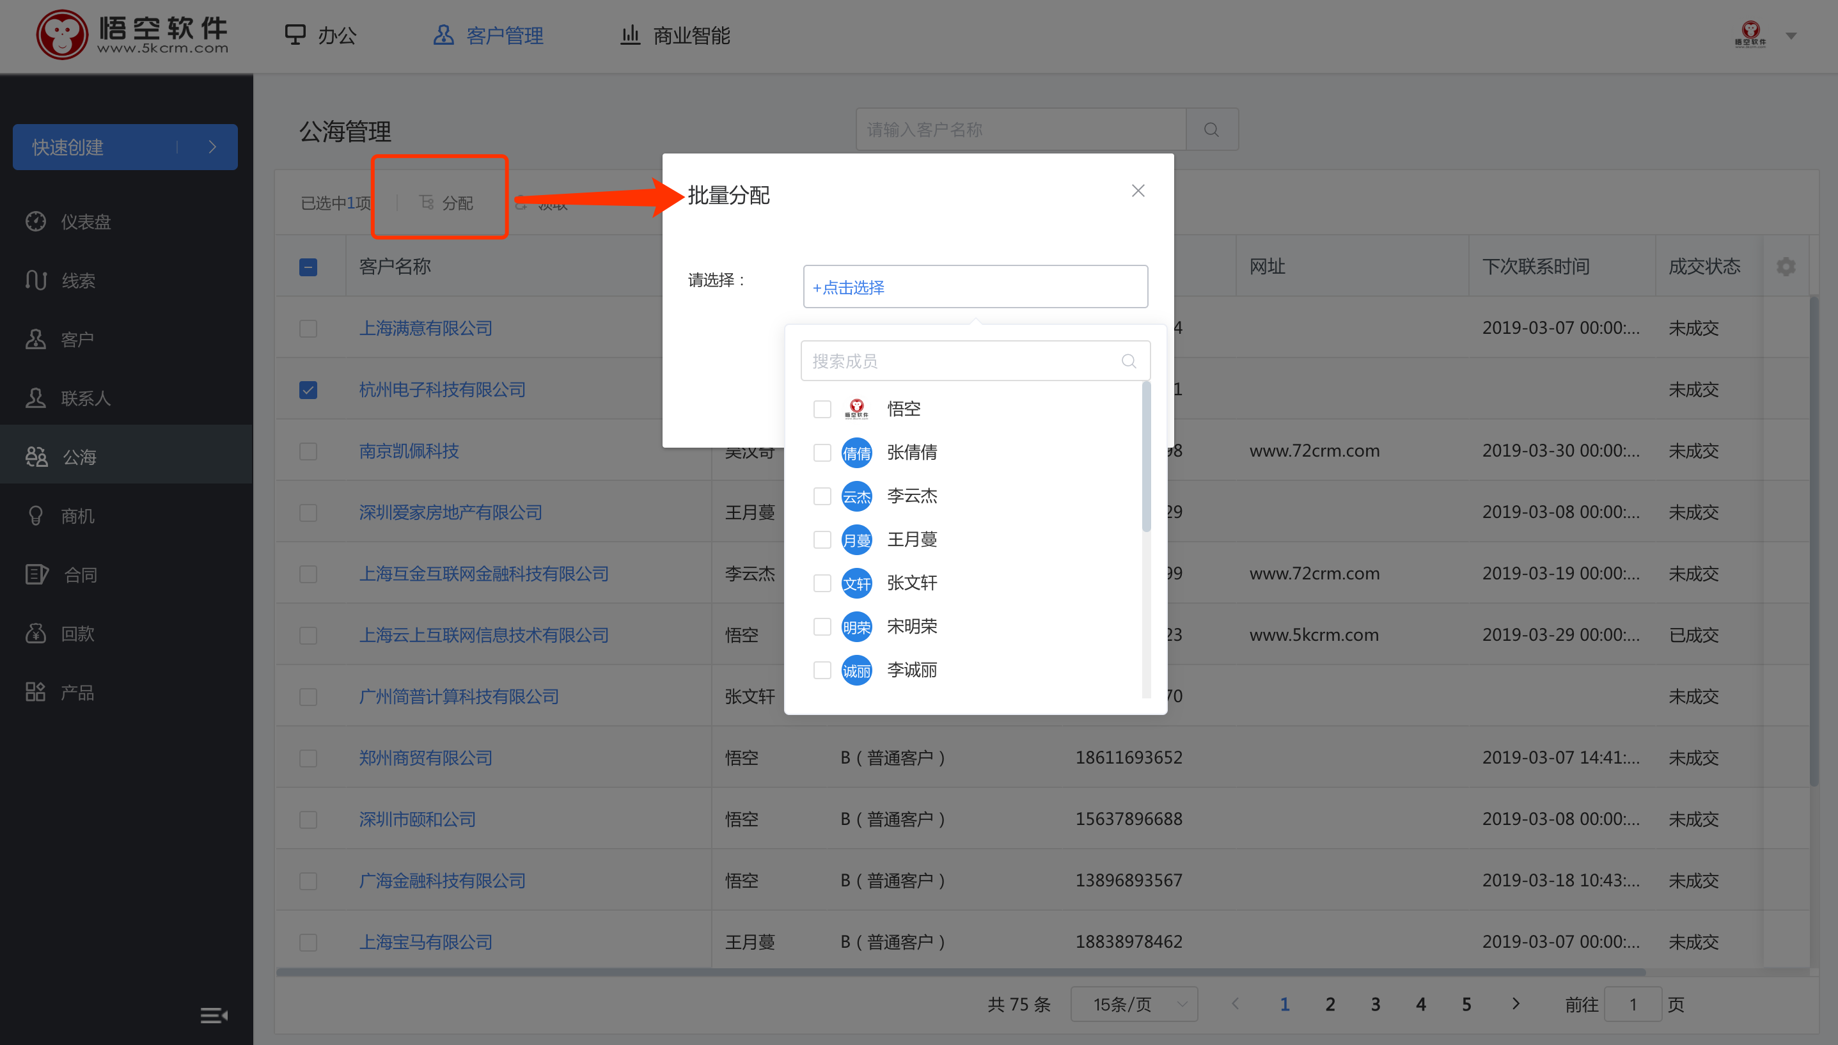This screenshot has width=1838, height=1045.
Task: Open 广海金融科技有限公司 customer link
Action: [442, 881]
